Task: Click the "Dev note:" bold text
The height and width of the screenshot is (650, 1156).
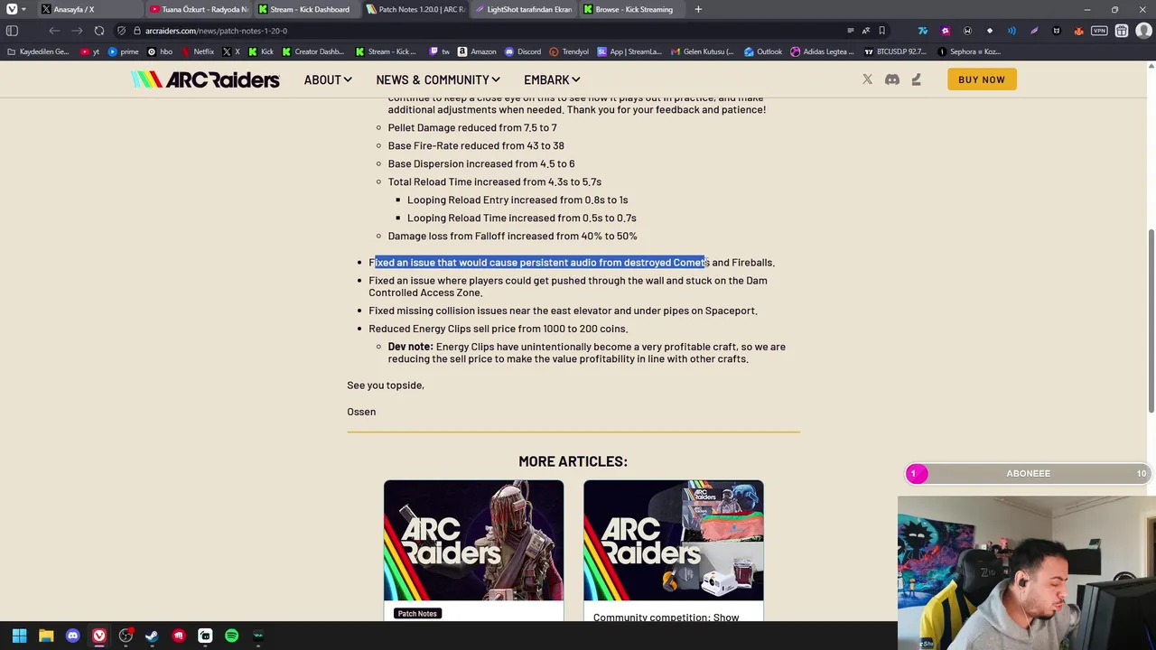Action: (410, 347)
